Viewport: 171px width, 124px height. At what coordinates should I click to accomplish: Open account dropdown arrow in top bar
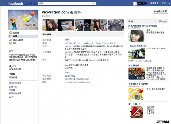169,3
